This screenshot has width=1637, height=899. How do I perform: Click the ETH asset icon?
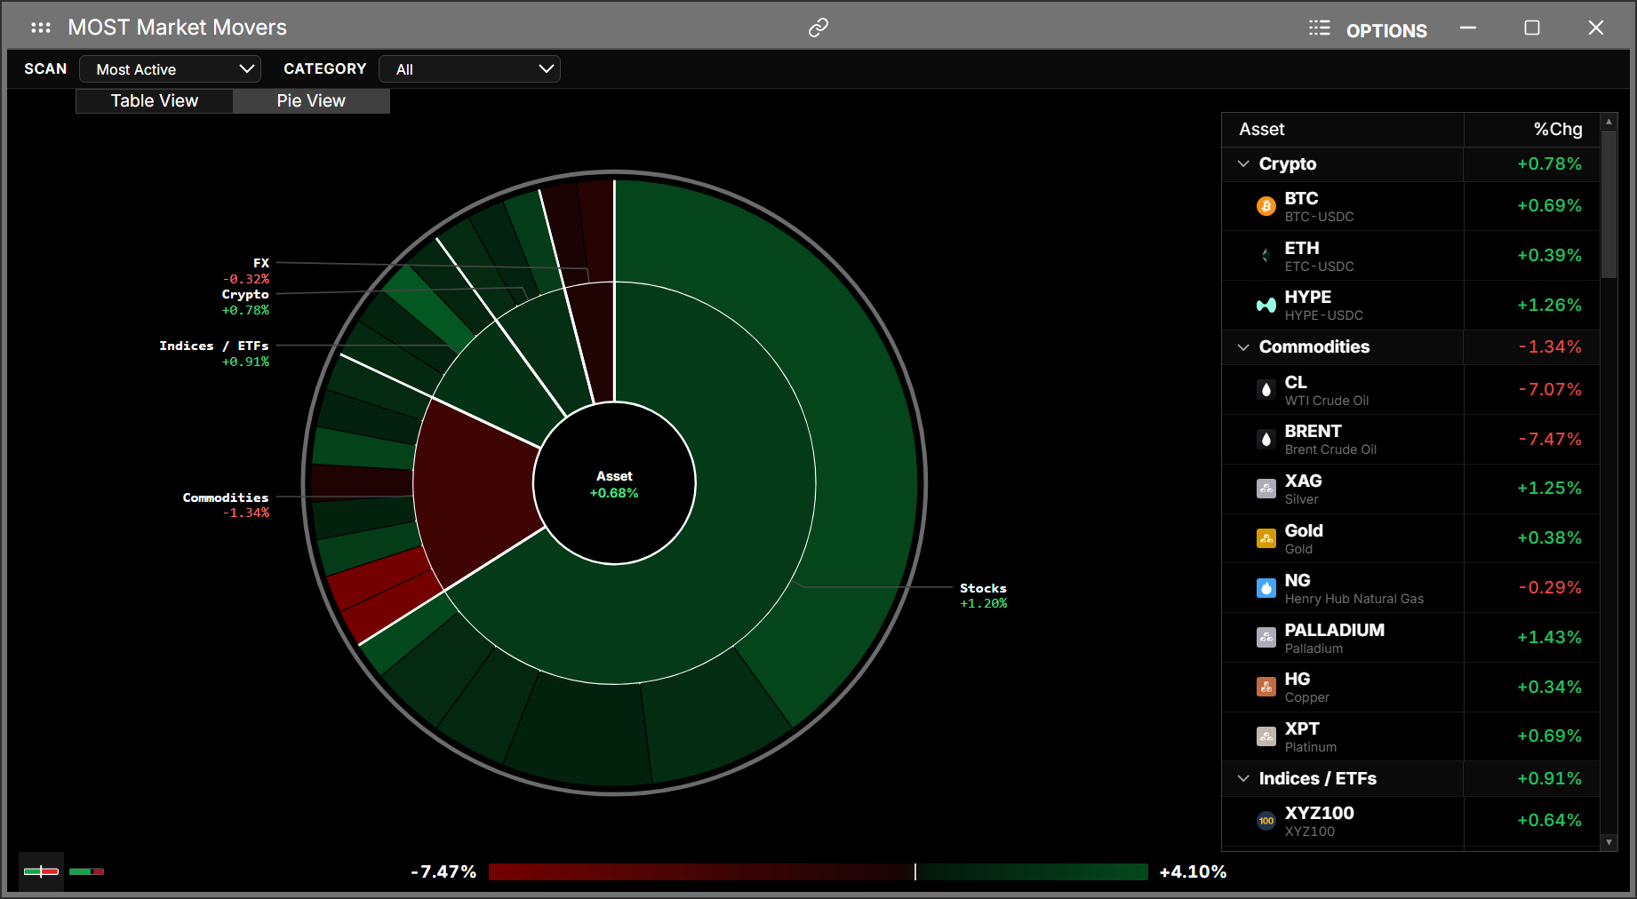1266,256
